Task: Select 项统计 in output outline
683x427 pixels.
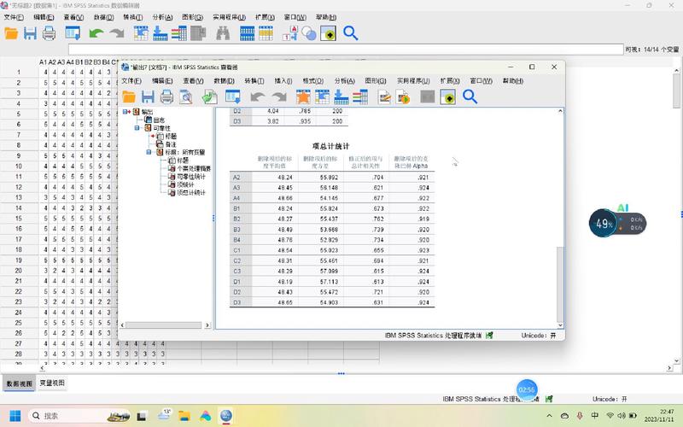Action: point(185,184)
